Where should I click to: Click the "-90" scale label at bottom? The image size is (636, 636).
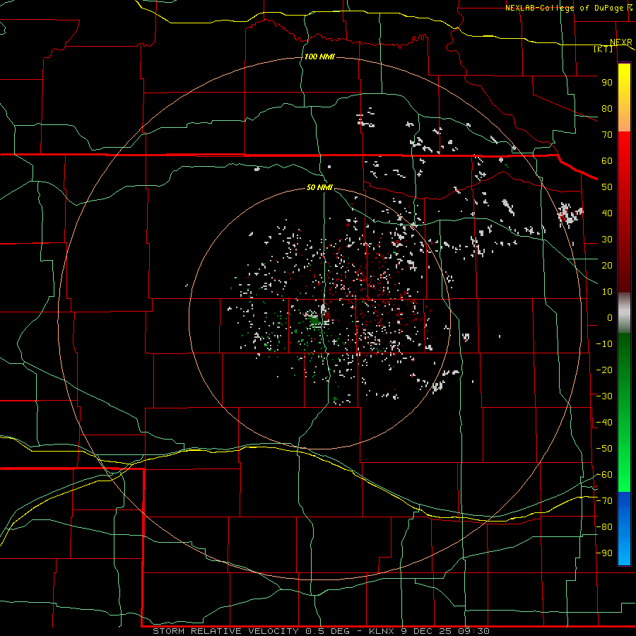(604, 553)
